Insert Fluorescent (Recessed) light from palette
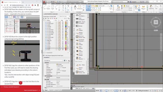Screen dimensions: 163x92 tap(80, 40)
